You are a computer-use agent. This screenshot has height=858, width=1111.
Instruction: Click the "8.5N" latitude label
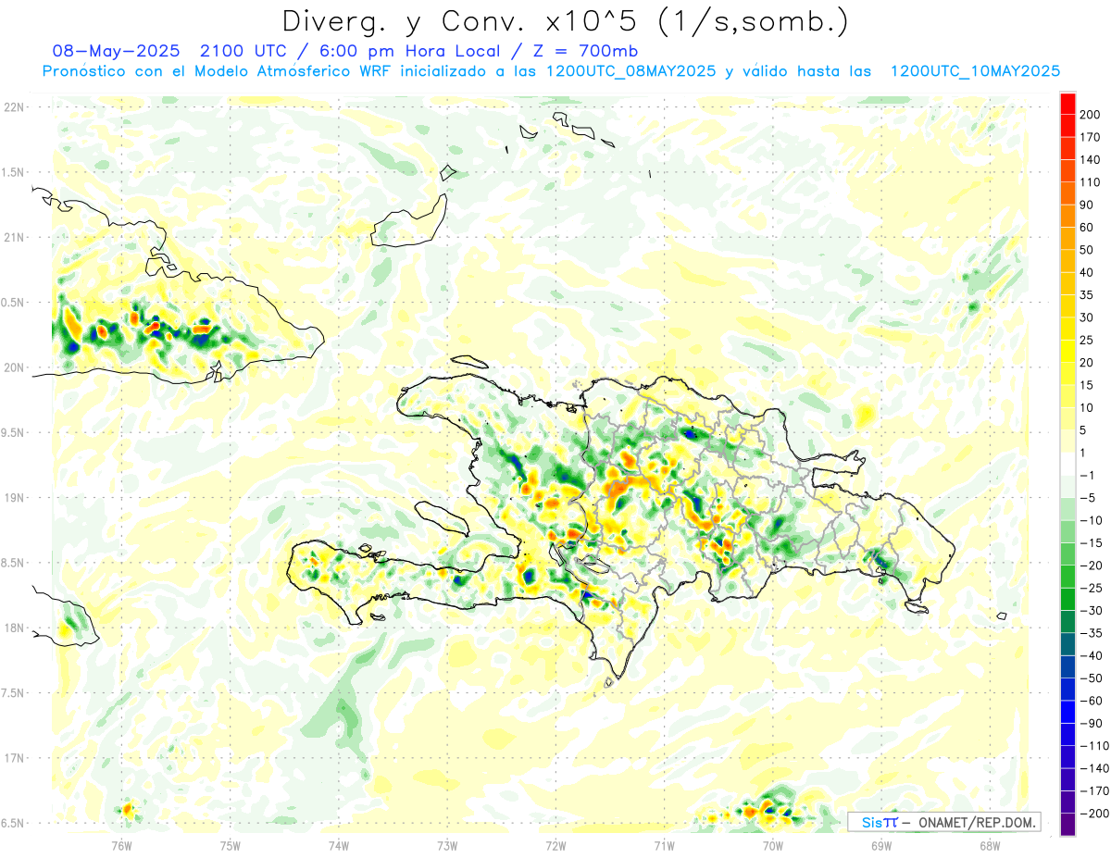coord(14,563)
